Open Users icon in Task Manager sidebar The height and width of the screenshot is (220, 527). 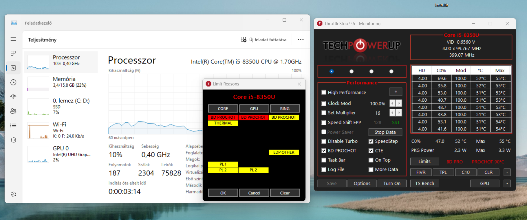(13, 111)
